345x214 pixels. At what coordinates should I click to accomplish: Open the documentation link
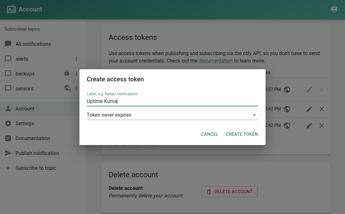[216, 61]
